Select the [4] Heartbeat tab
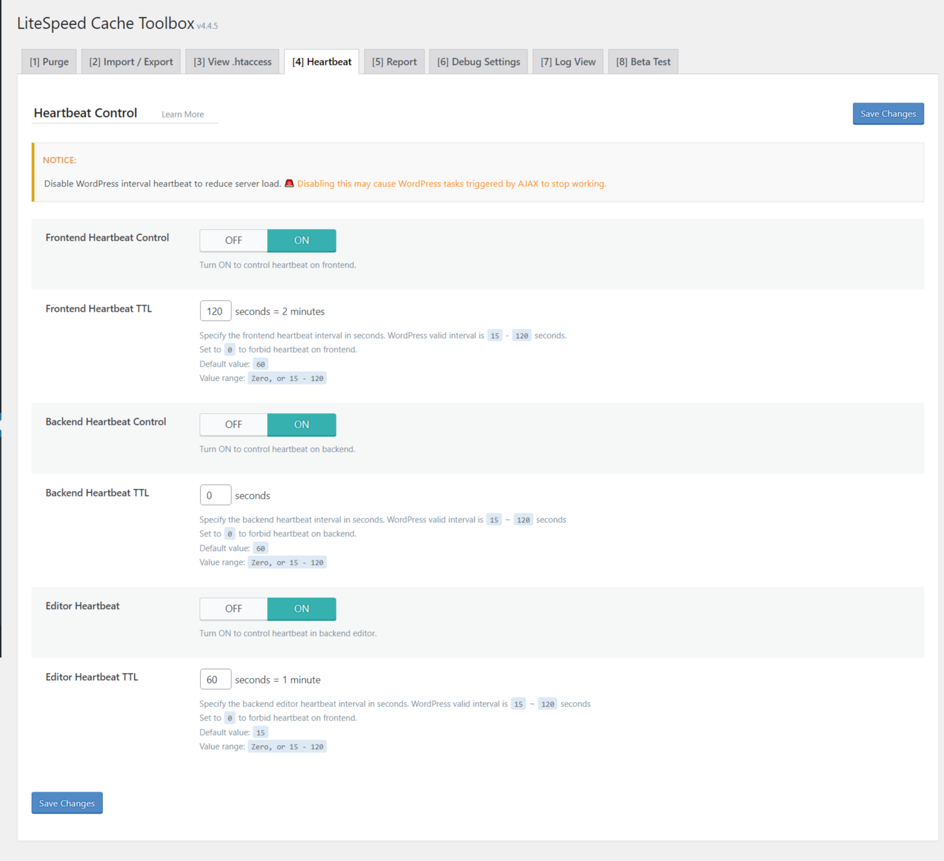This screenshot has height=861, width=944. (321, 62)
